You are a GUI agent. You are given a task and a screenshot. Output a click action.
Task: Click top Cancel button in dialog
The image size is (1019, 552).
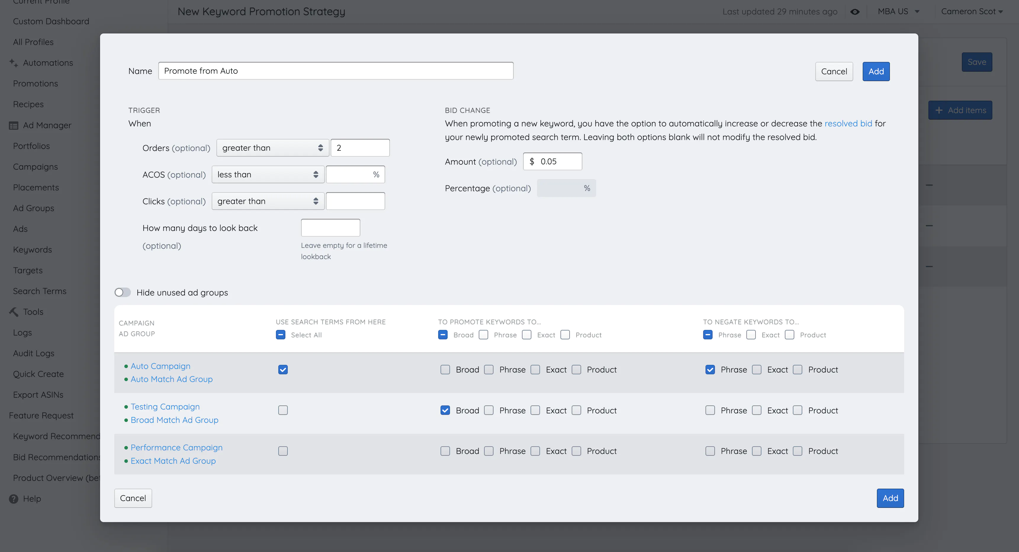coord(834,71)
